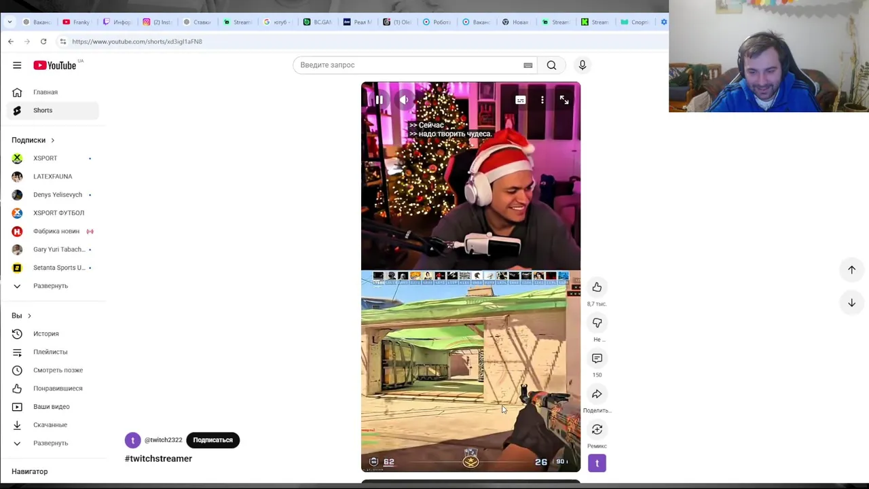Go to previous Short with up arrow

coord(851,270)
